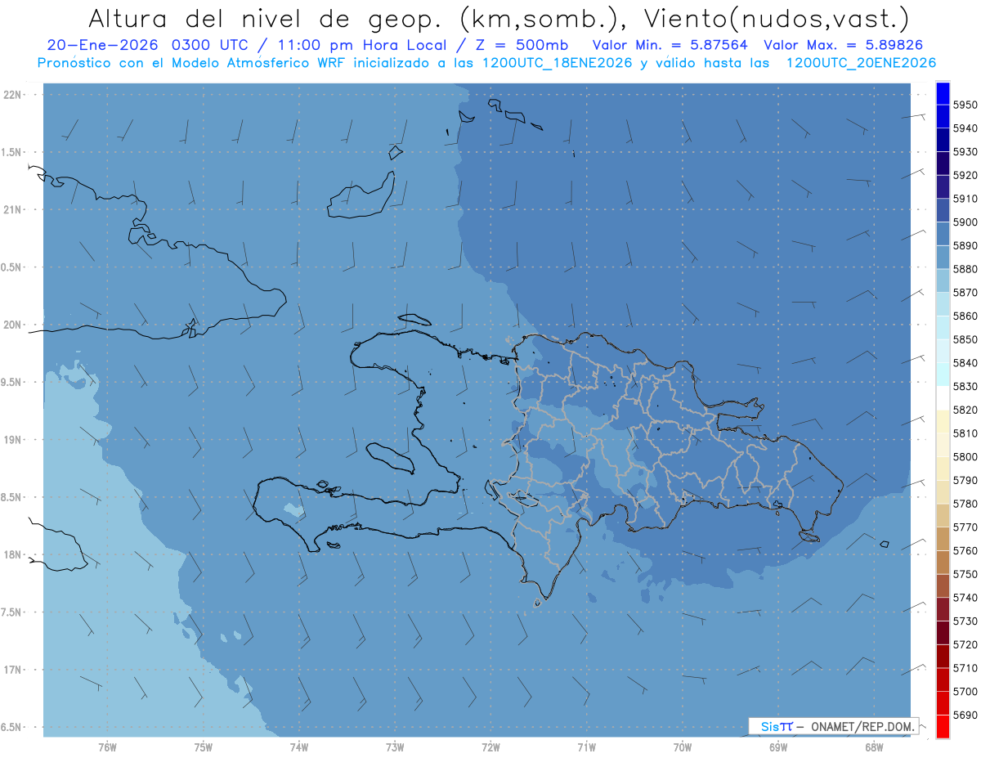
Task: Click the 0.5N latitude axis label
Action: (x=11, y=267)
